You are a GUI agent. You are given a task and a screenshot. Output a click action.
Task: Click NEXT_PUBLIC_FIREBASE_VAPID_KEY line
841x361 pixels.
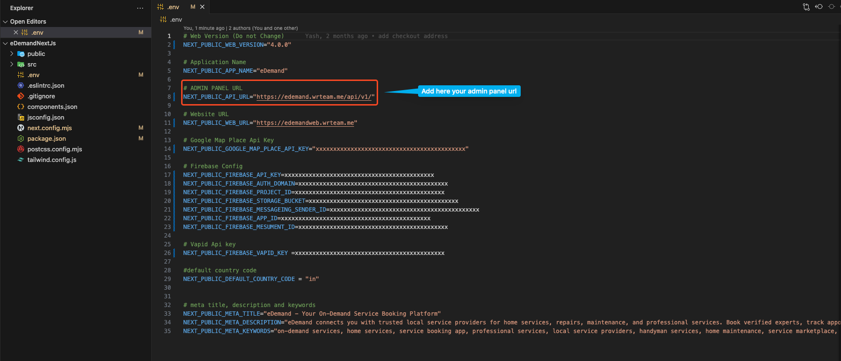314,253
